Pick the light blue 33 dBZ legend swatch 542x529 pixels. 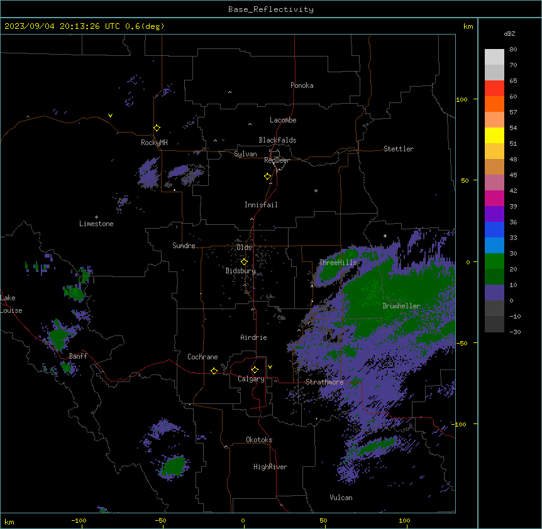494,246
